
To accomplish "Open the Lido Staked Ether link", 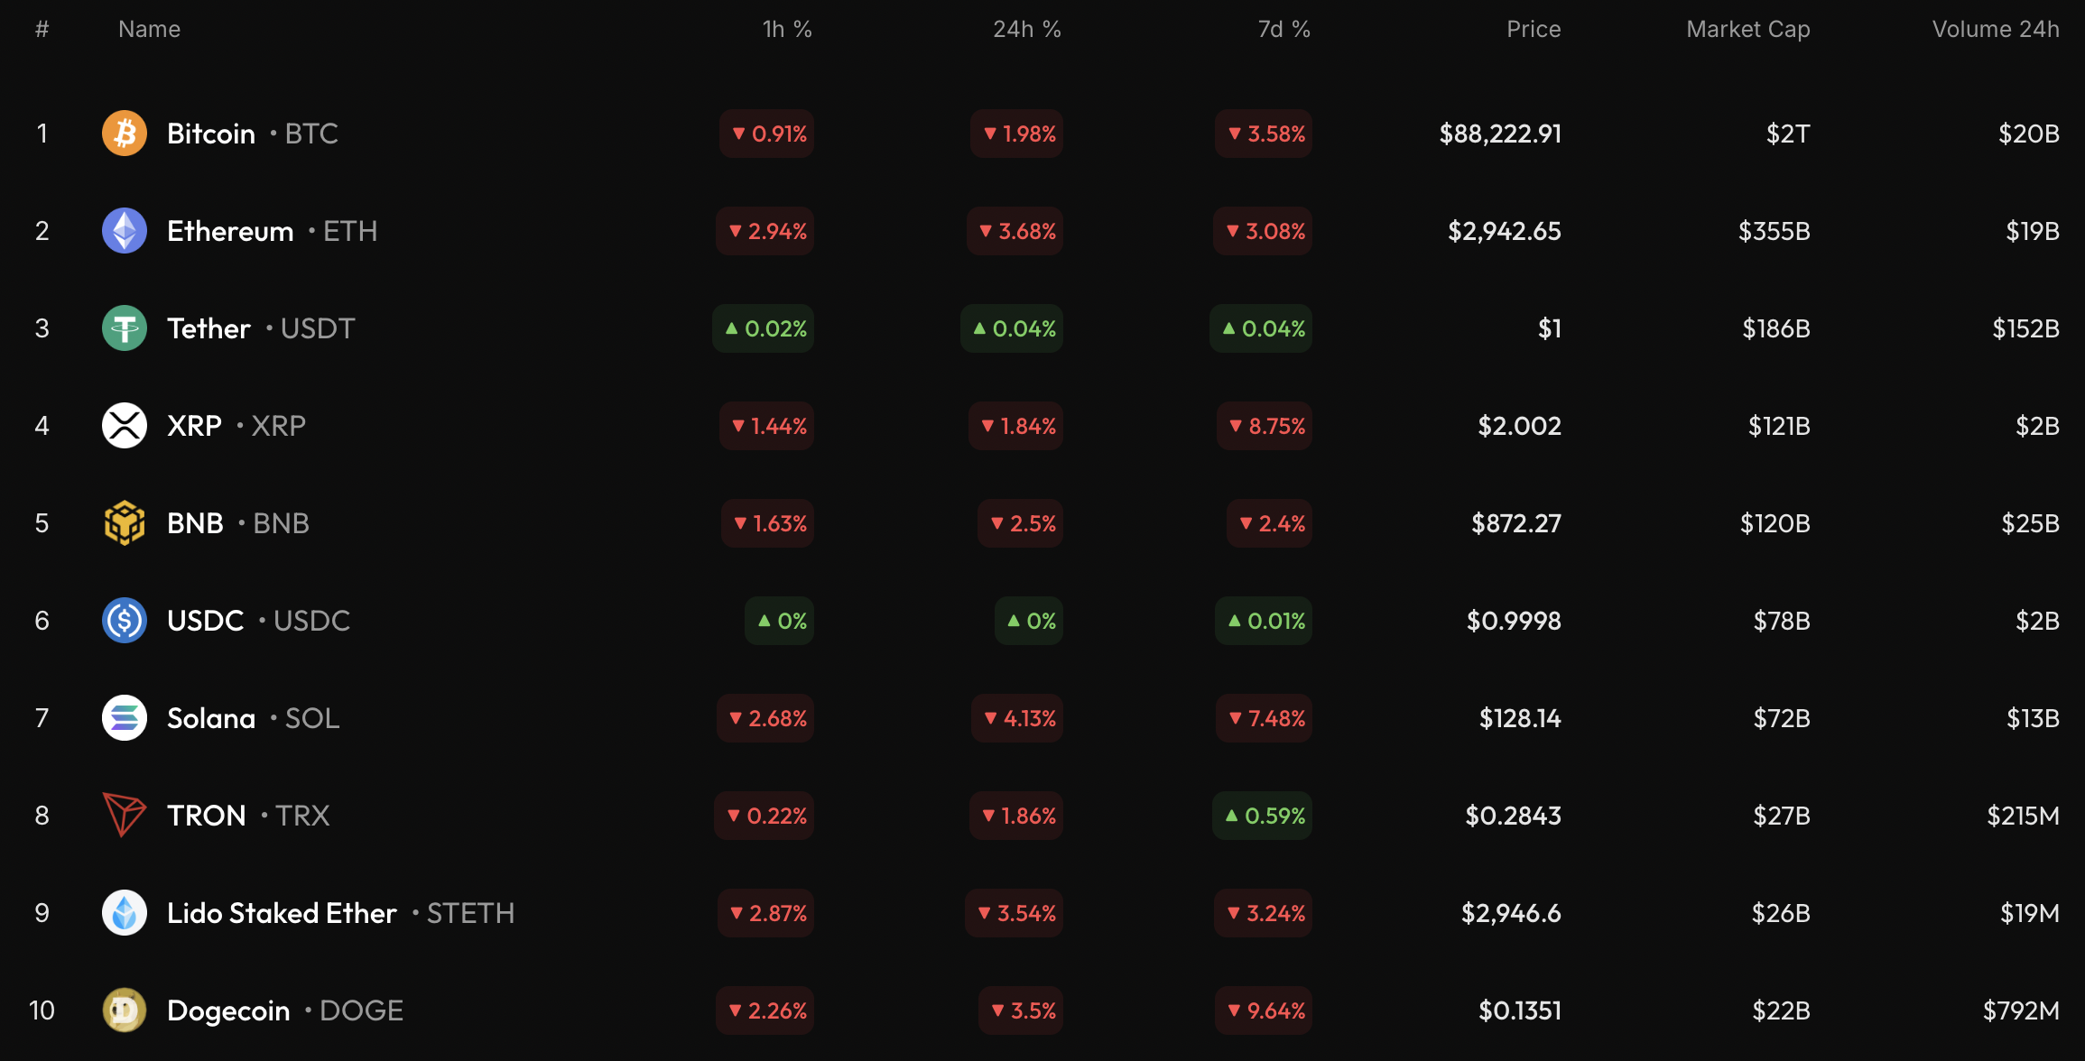I will coord(282,913).
